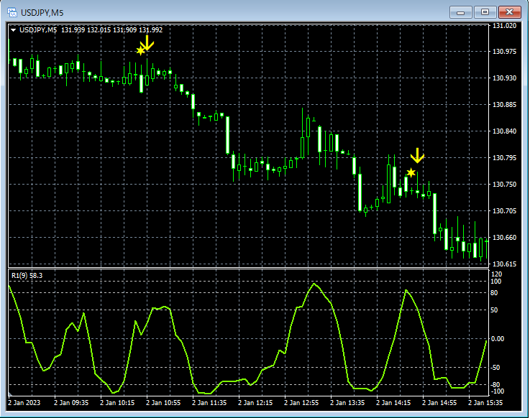Close the USDJPY,M5 chart window
Viewport: 530px width, 418px height.
point(510,12)
